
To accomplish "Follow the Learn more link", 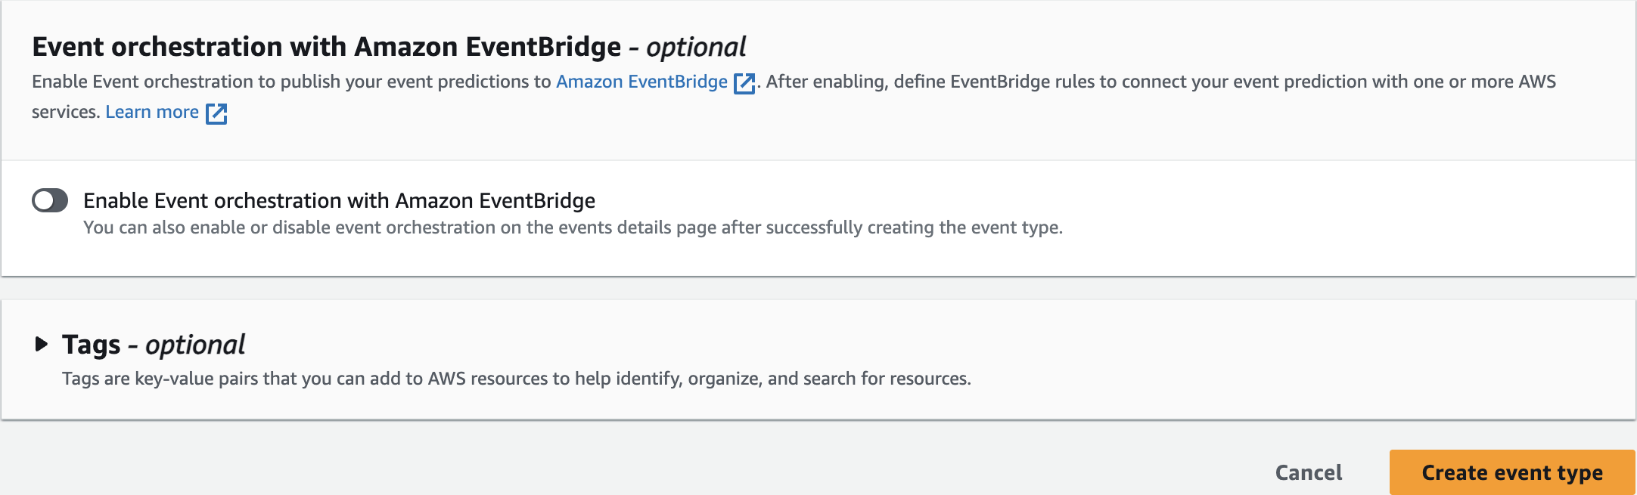I will coord(152,112).
